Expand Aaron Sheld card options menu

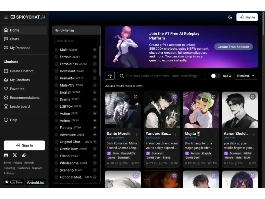[254, 134]
